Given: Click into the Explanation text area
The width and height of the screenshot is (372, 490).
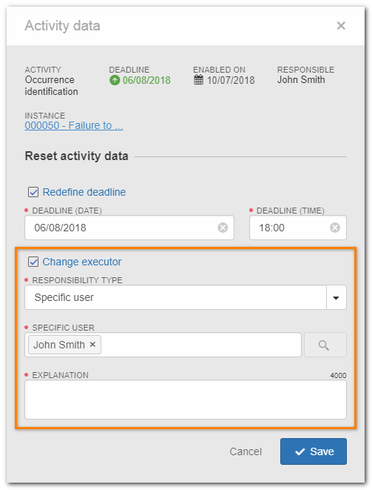Looking at the screenshot, I should [x=186, y=400].
